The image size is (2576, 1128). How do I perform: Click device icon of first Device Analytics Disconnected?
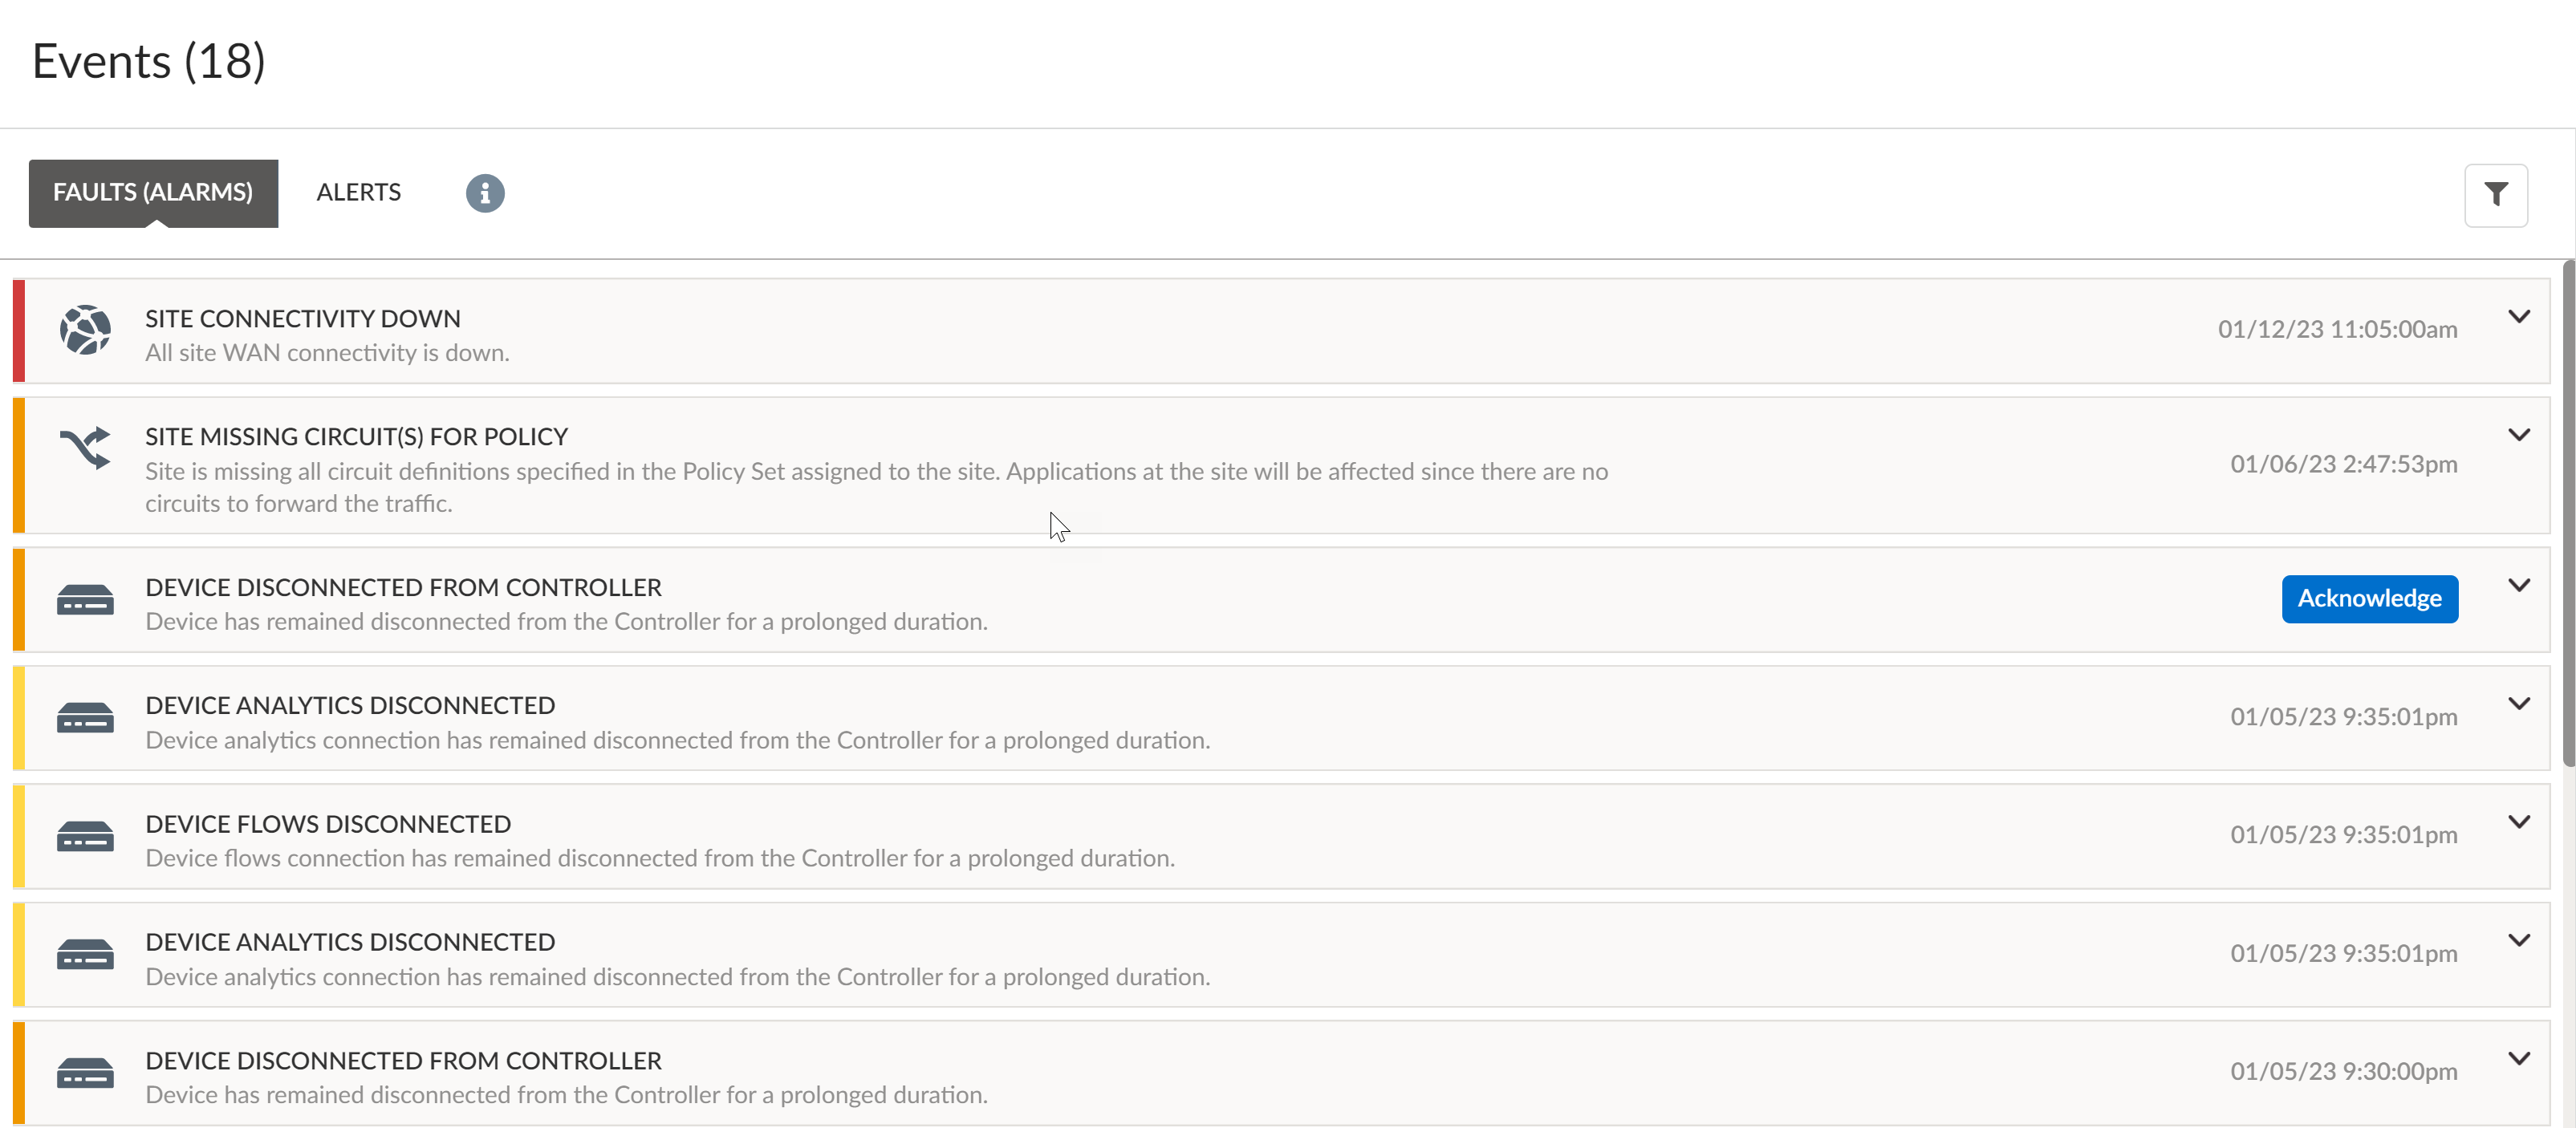pos(85,718)
